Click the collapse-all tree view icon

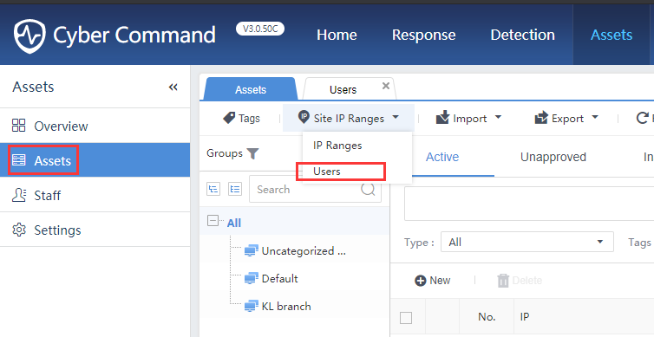pos(213,189)
